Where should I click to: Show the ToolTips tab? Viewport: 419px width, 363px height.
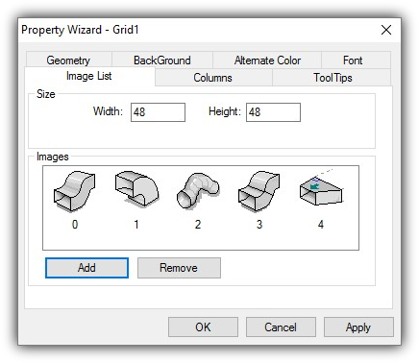coord(333,78)
